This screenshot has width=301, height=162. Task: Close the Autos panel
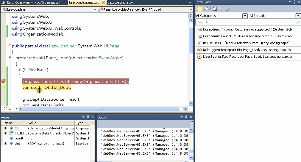tap(93, 117)
